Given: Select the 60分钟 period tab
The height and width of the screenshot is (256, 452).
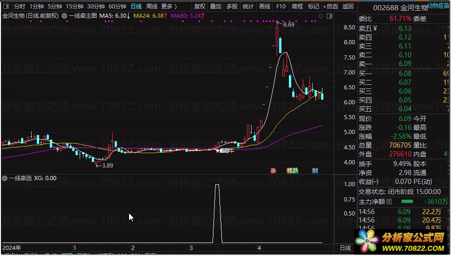Looking at the screenshot, I should click(x=117, y=7).
